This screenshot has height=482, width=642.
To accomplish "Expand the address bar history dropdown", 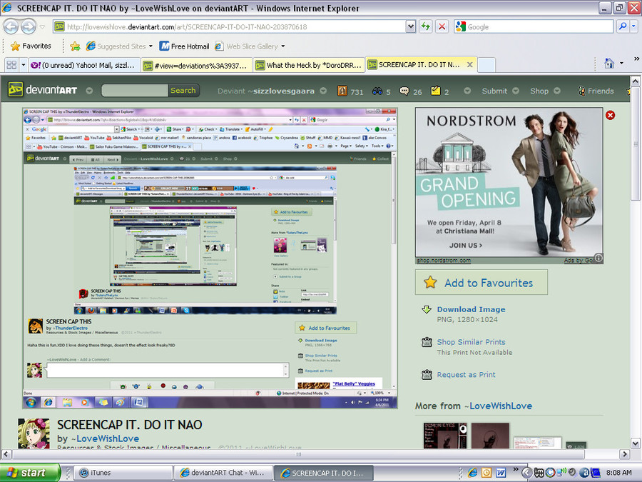I will [411, 26].
